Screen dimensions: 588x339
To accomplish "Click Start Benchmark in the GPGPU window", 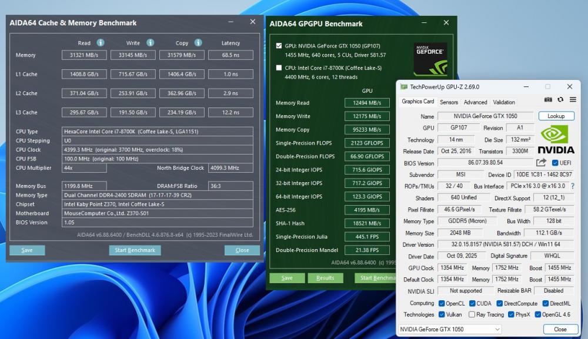I will coord(376,278).
